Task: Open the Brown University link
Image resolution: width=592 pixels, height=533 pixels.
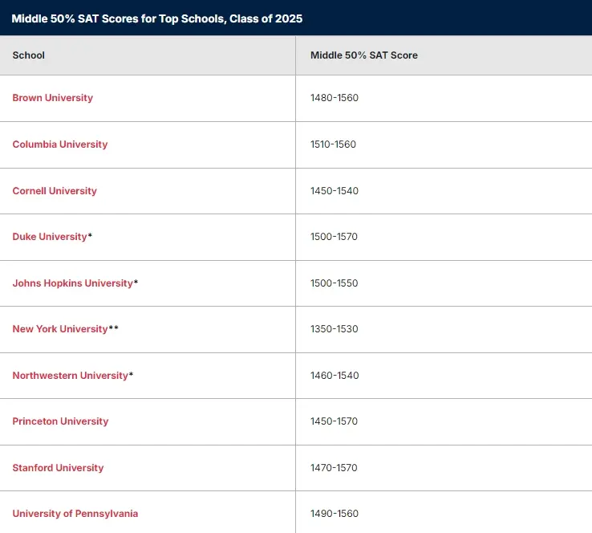Action: (x=53, y=98)
